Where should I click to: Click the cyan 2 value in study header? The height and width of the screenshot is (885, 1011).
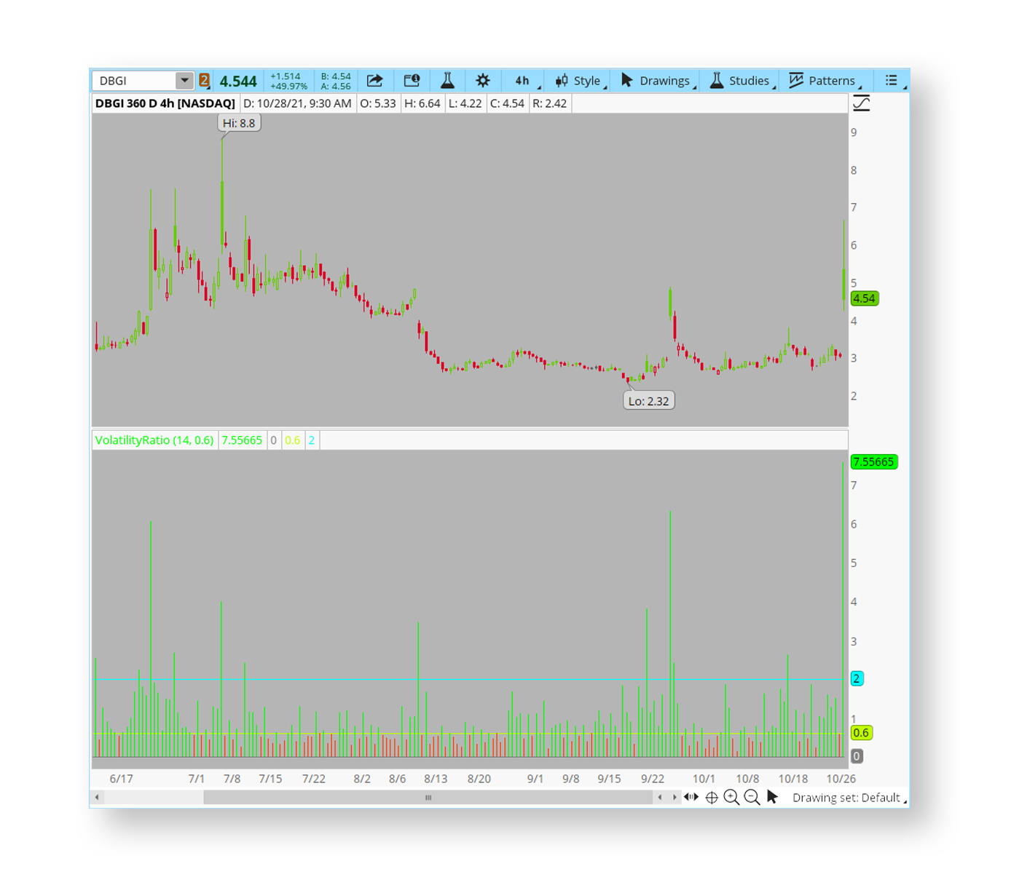point(311,440)
